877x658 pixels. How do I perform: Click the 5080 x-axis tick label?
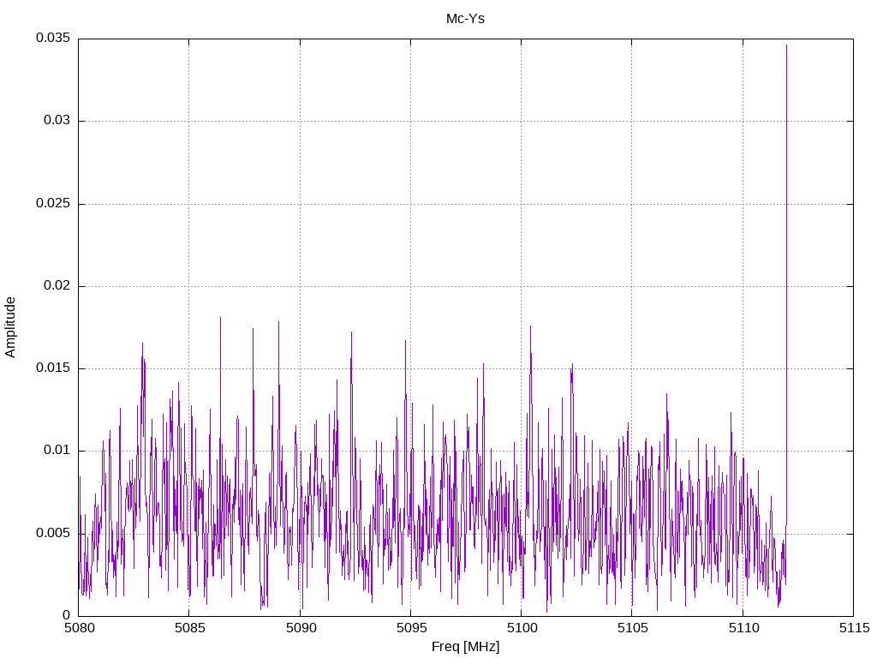pos(79,629)
